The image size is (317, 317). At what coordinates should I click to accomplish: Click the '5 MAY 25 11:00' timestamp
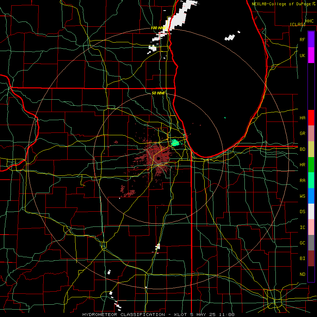[x=212, y=315]
